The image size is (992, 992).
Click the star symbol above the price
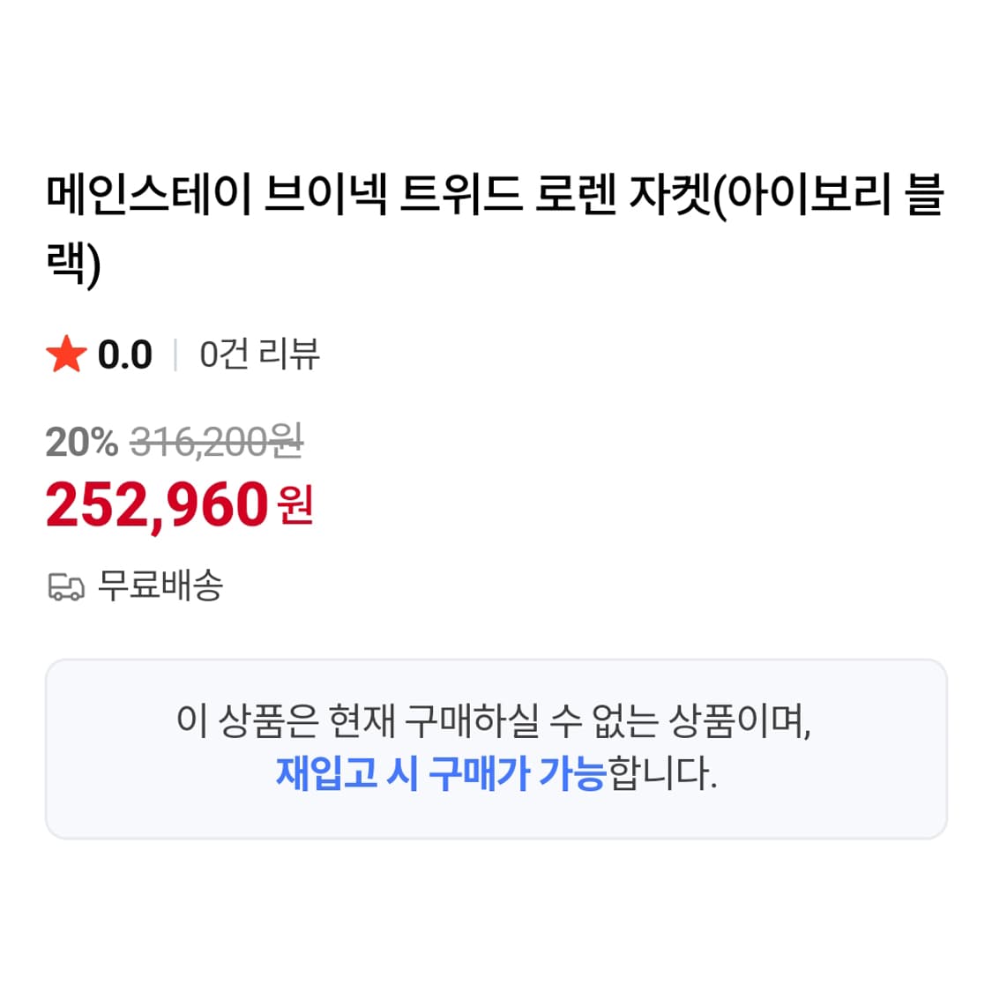pos(66,354)
